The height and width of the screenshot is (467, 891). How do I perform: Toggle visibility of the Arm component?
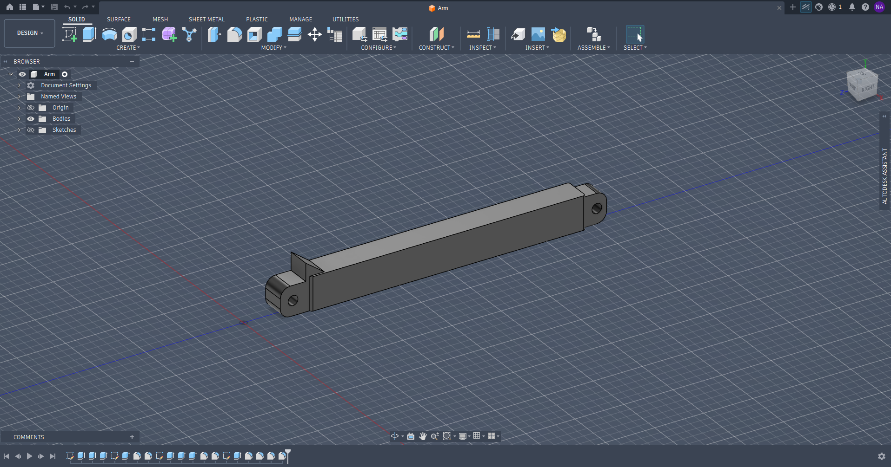(x=22, y=74)
